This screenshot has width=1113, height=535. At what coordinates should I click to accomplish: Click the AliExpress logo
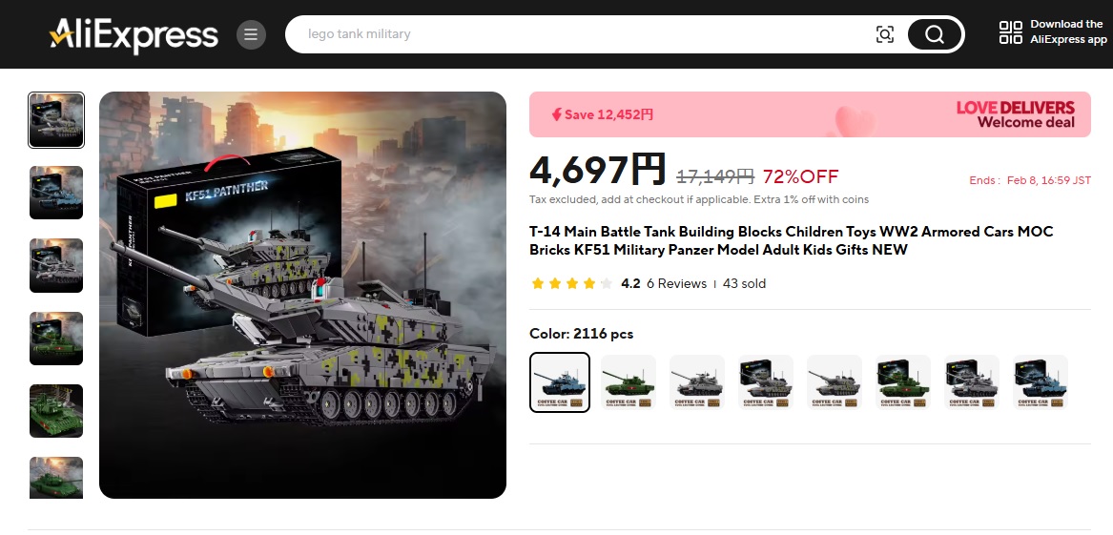[134, 34]
